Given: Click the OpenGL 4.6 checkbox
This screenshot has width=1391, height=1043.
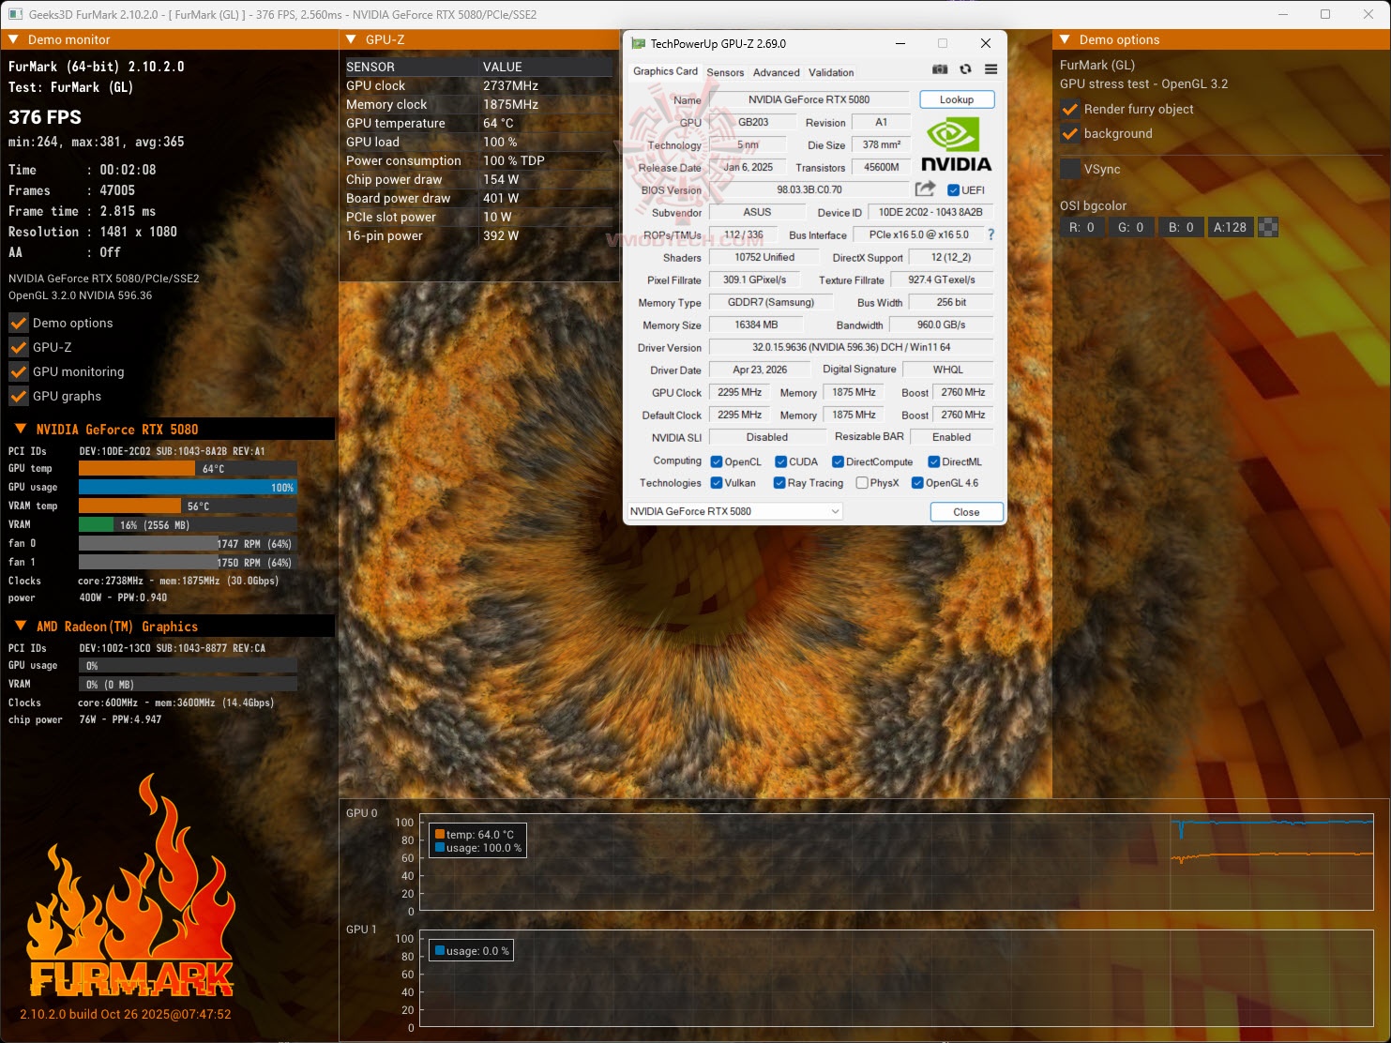Looking at the screenshot, I should point(917,483).
